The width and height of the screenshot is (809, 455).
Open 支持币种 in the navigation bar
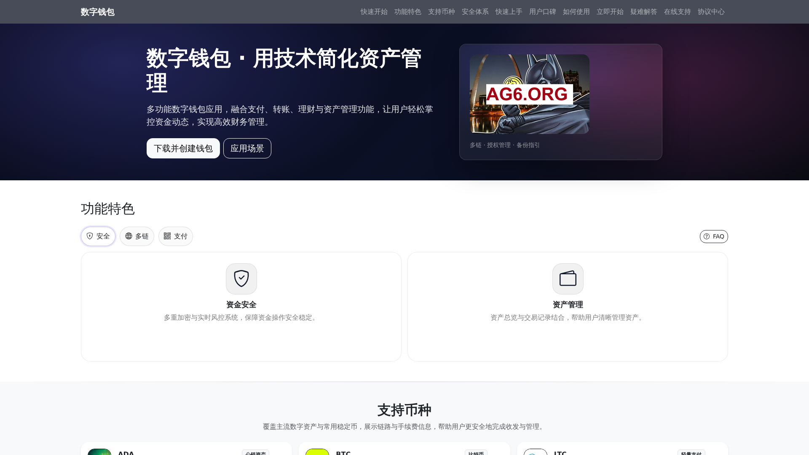coord(442,12)
